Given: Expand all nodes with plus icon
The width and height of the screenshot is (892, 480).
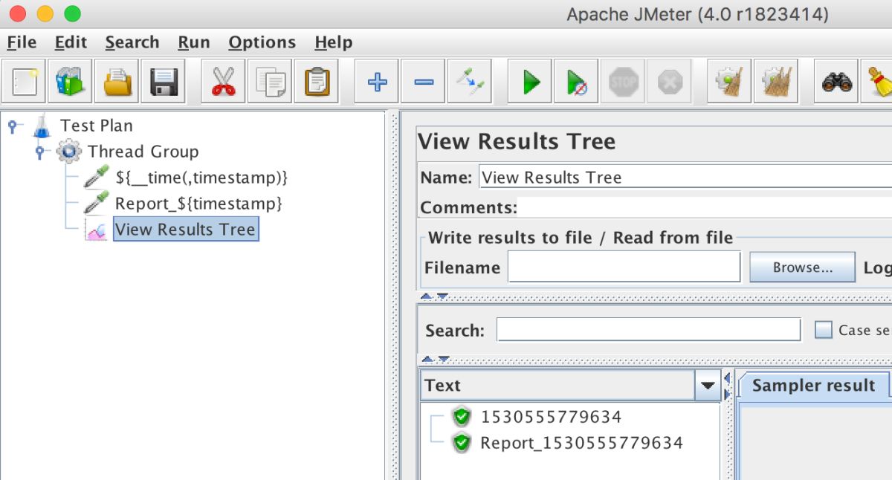Looking at the screenshot, I should pyautogui.click(x=377, y=81).
